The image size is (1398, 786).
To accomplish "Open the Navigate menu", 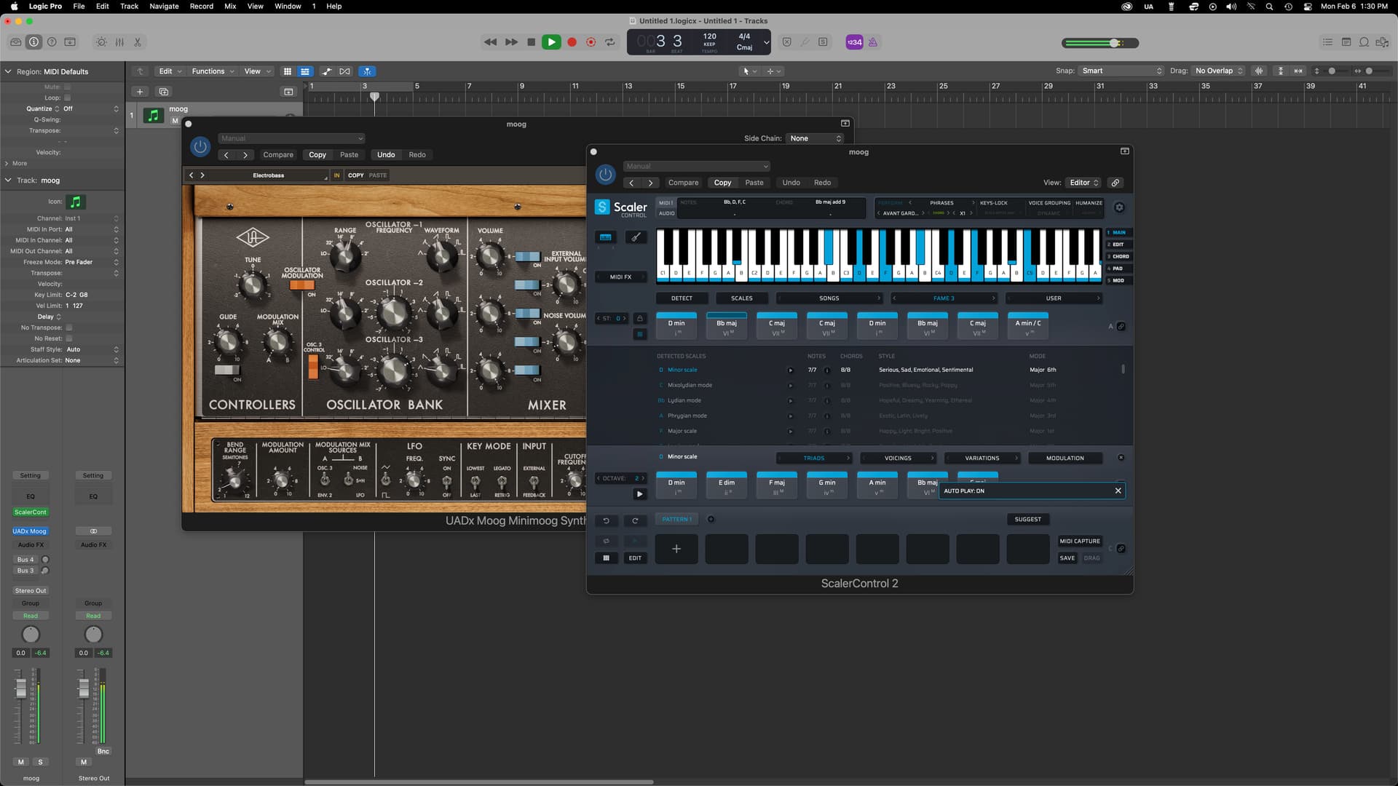I will click(x=164, y=6).
